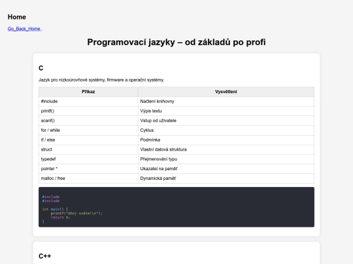
Task: Open the Go_Back_Home link
Action: pyautogui.click(x=25, y=29)
